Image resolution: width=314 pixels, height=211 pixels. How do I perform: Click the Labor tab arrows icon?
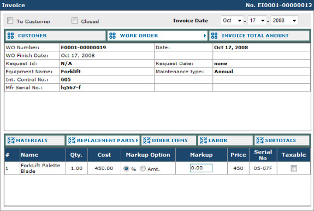point(204,140)
